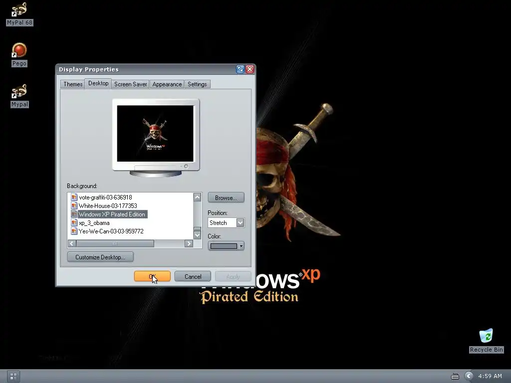Click the desktop Color swatch
Image resolution: width=511 pixels, height=383 pixels.
224,246
